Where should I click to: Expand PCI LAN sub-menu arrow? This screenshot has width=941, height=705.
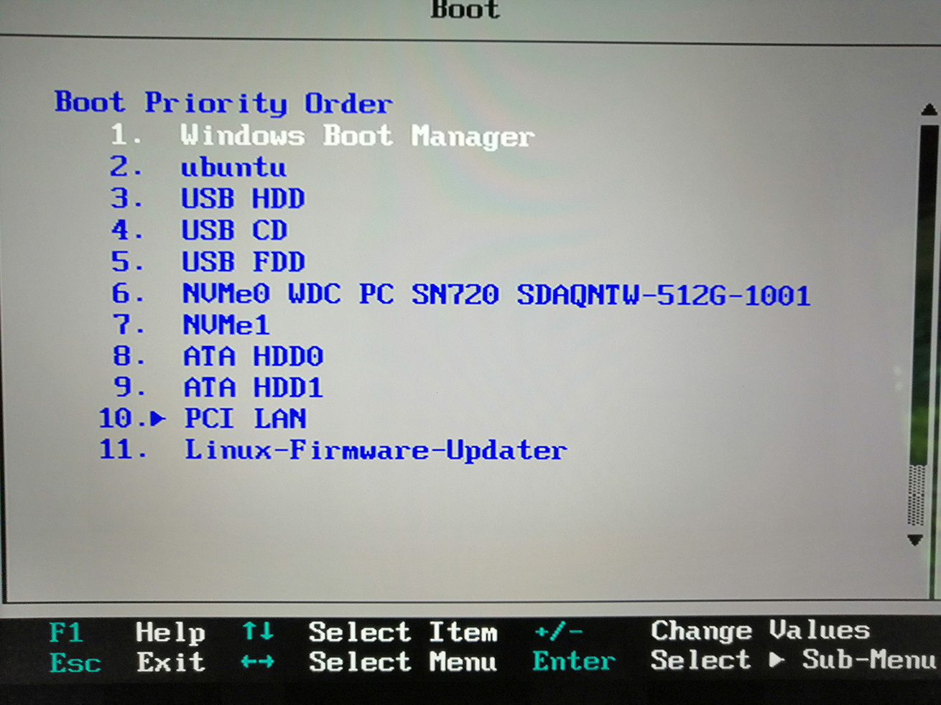(x=159, y=419)
